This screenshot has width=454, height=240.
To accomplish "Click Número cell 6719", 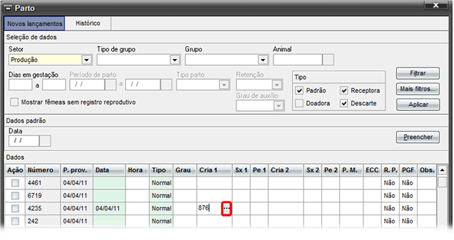I will click(x=43, y=196).
